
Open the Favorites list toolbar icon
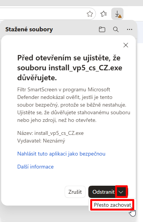point(104,14)
